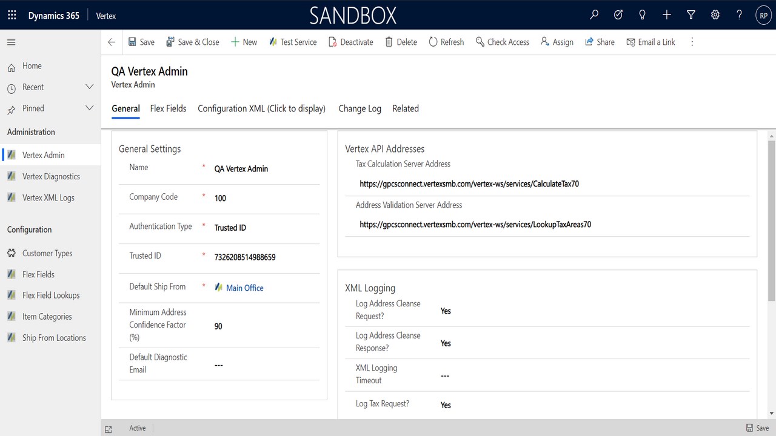Screen dimensions: 776x436
Task: Open Flex Fields in sidebar
Action: (x=50, y=274)
